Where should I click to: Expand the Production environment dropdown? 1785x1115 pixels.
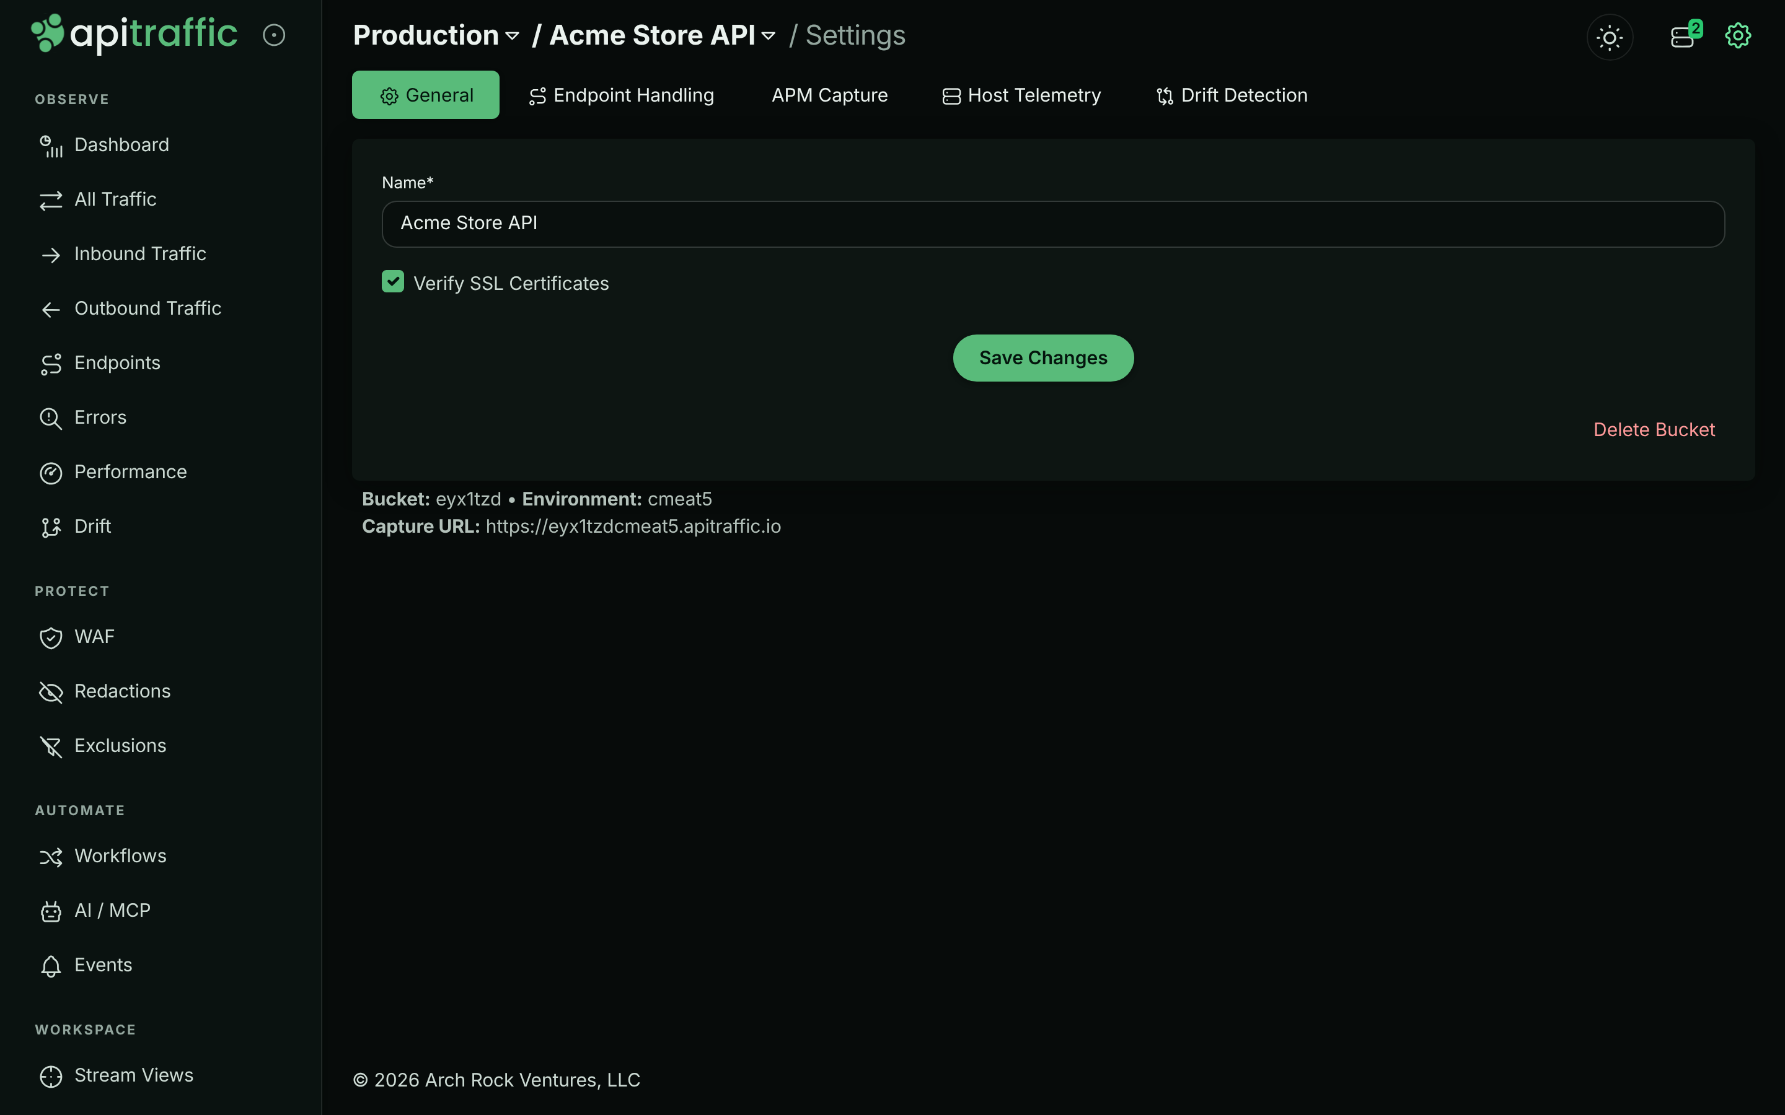click(x=436, y=35)
